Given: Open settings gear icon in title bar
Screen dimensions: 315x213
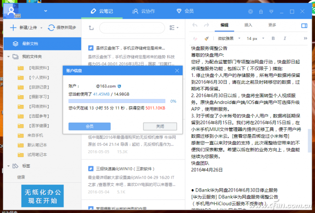Looking at the screenshot, I should tap(250, 11).
